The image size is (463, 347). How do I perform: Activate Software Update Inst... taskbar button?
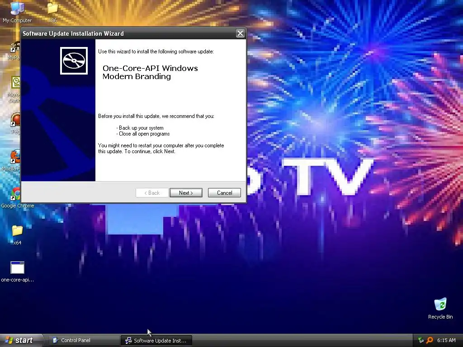pyautogui.click(x=156, y=341)
